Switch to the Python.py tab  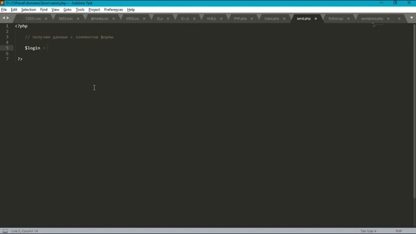pos(335,19)
